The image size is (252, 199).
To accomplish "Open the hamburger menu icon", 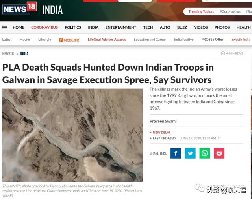I will [x=5, y=27].
